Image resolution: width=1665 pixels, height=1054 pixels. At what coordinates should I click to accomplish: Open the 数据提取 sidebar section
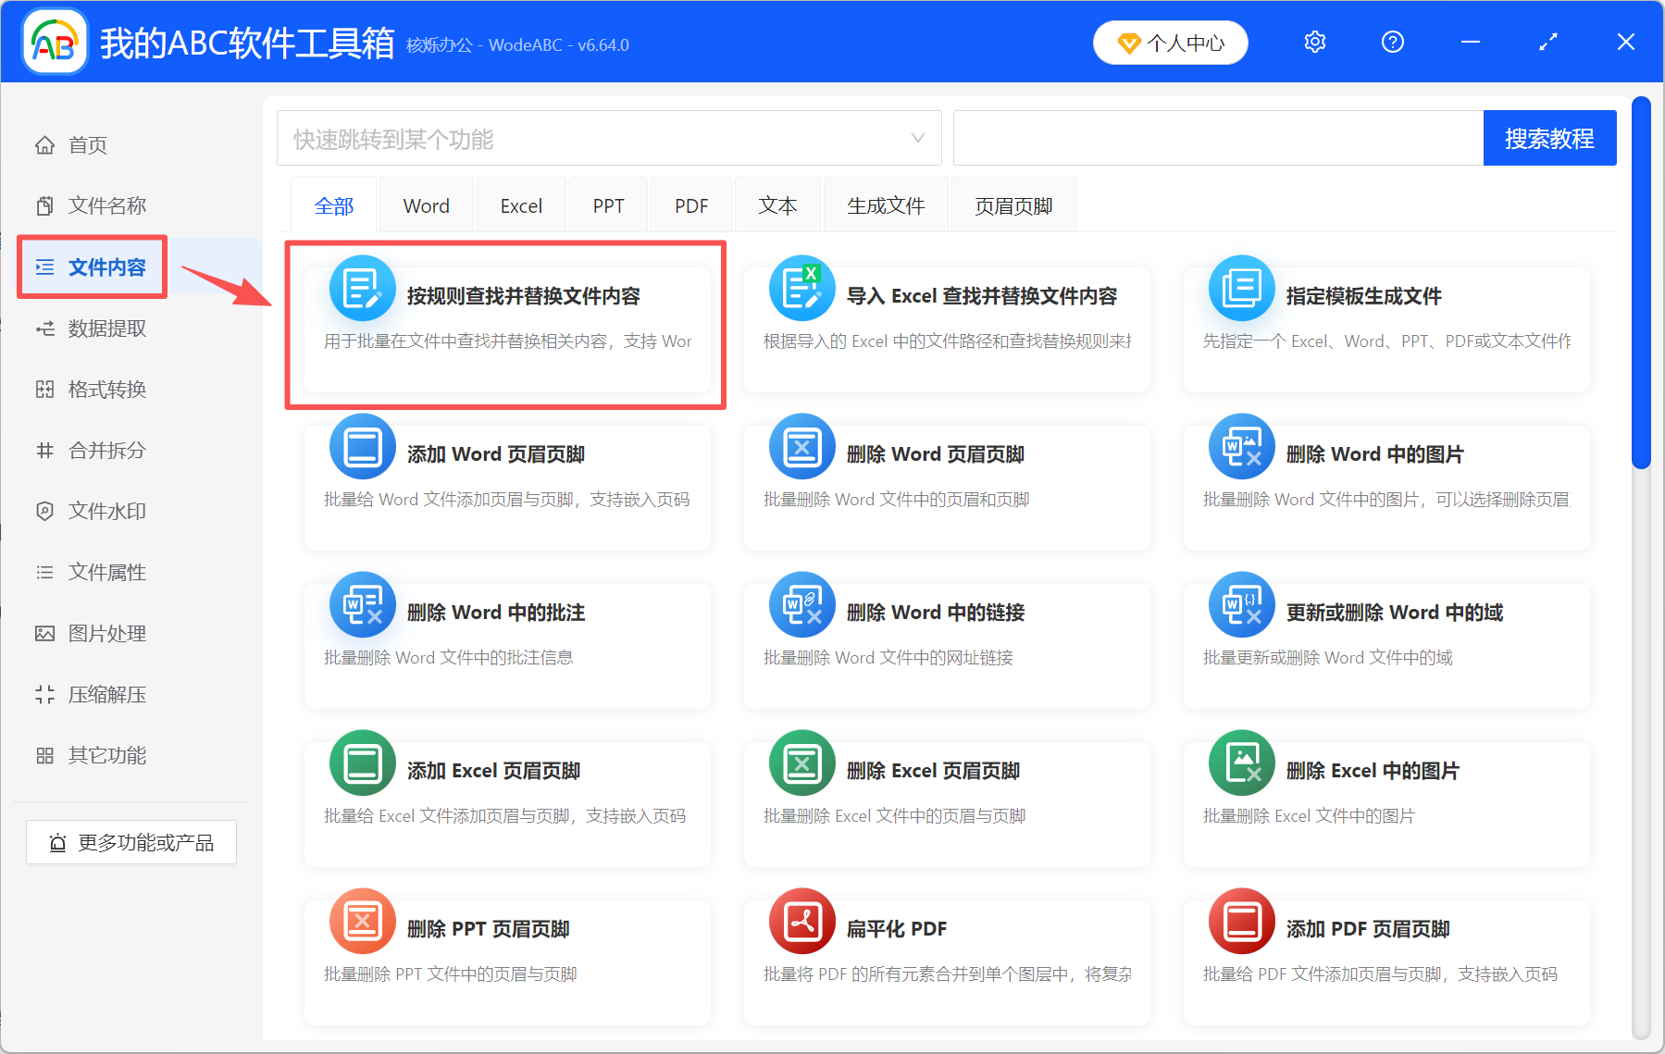coord(44,329)
